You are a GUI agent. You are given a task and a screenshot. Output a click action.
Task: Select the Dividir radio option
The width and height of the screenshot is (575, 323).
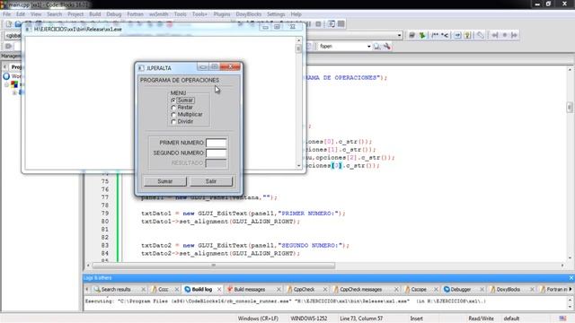pos(181,121)
